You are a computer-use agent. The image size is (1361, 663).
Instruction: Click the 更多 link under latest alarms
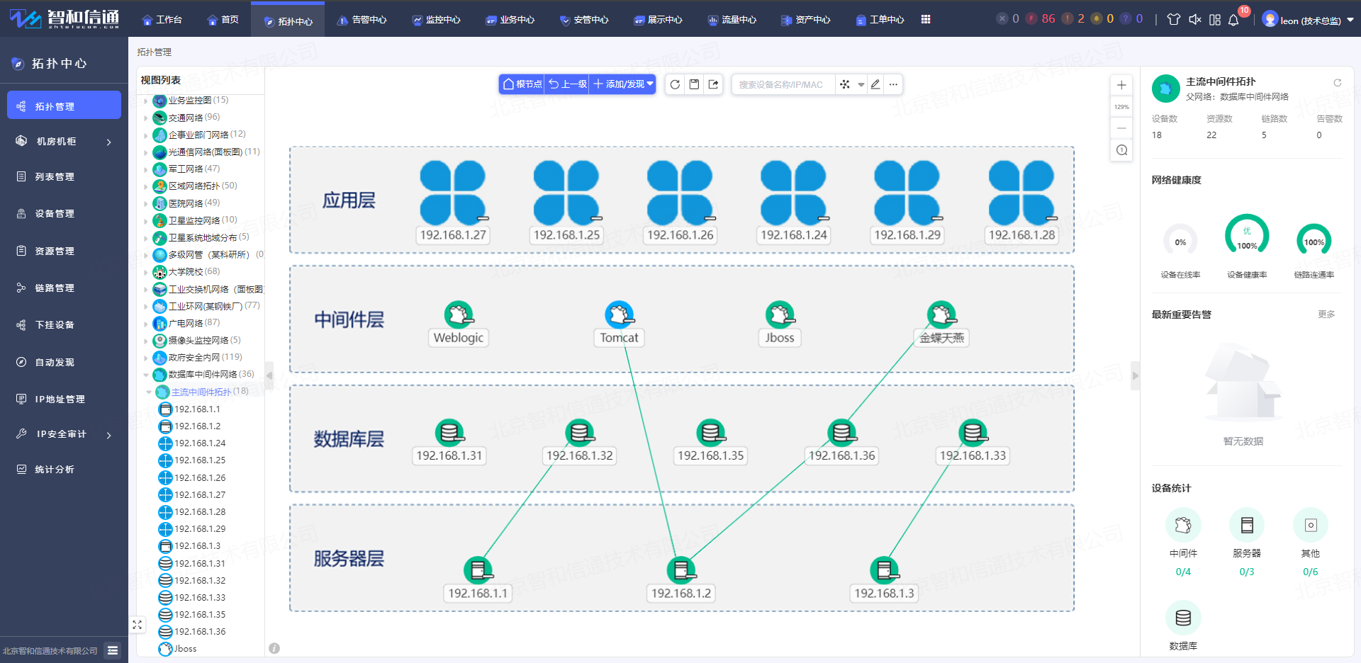(1326, 314)
